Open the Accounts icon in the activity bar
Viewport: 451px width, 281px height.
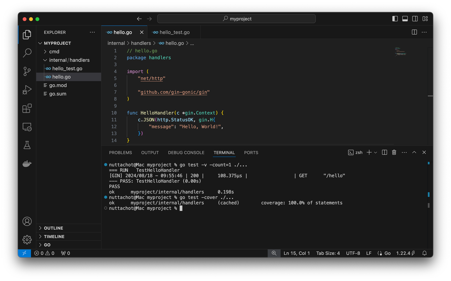(x=27, y=222)
